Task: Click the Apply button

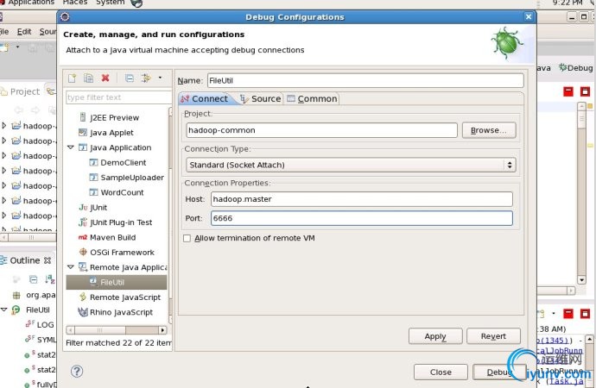Action: click(435, 336)
